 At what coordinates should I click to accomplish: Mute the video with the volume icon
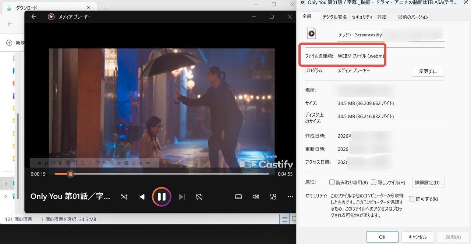point(256,197)
